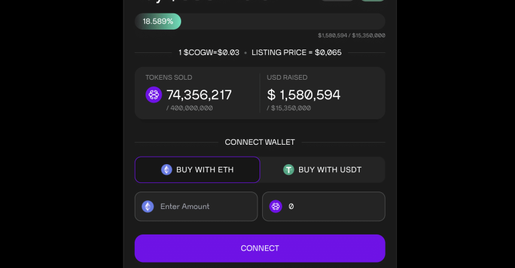The height and width of the screenshot is (268, 515).
Task: Click the 74,356,217 tokens sold figure
Action: tap(199, 94)
